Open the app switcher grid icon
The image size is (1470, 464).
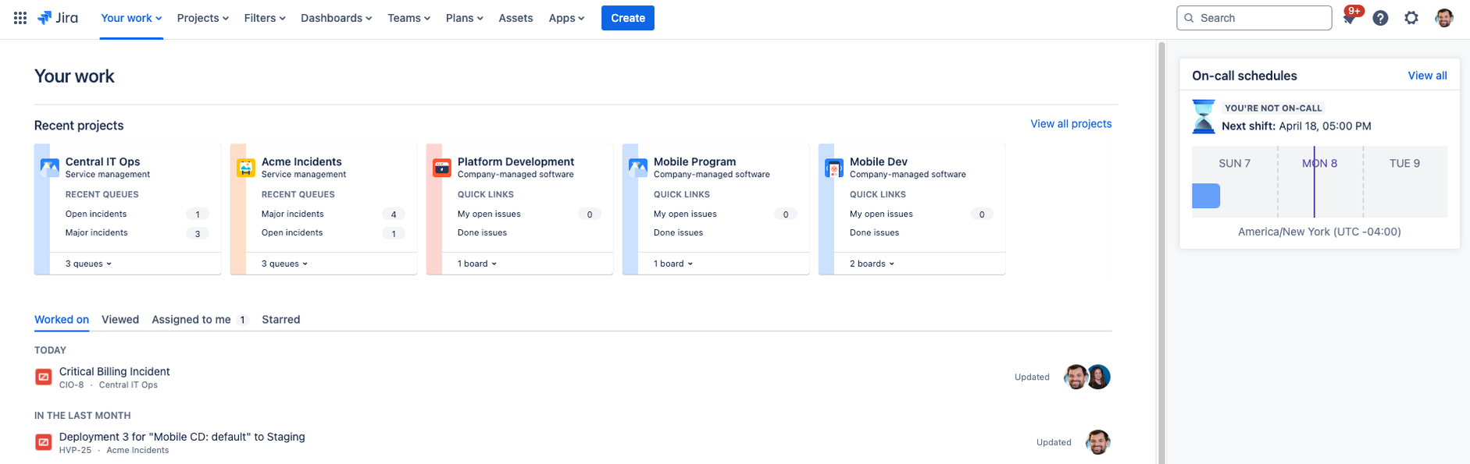(x=20, y=18)
